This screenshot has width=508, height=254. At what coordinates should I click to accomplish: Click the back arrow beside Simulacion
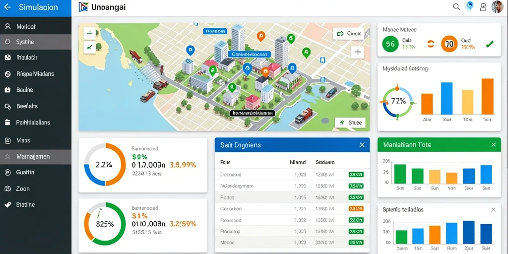[x=7, y=7]
